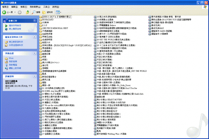The height and width of the screenshot is (139, 209).
Task: Select media icon of 21 Believe track
Action: (x=95, y=26)
